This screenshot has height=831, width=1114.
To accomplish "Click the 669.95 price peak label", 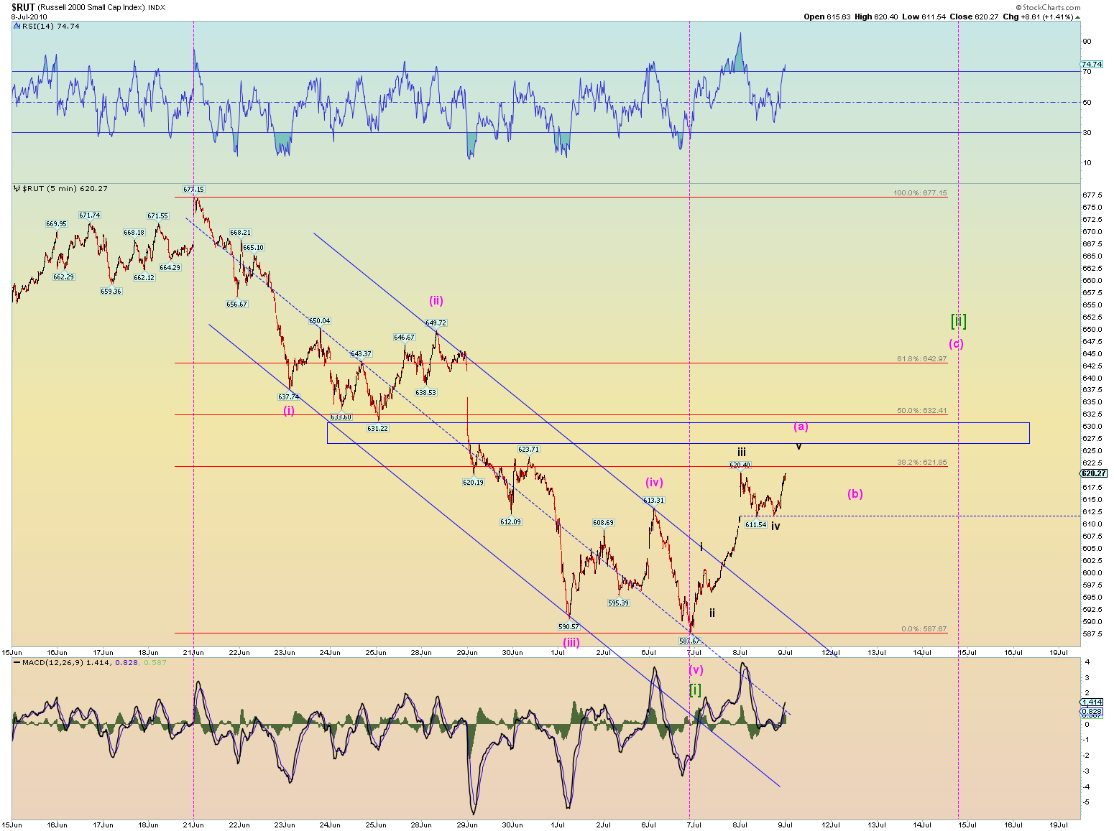I will [56, 224].
